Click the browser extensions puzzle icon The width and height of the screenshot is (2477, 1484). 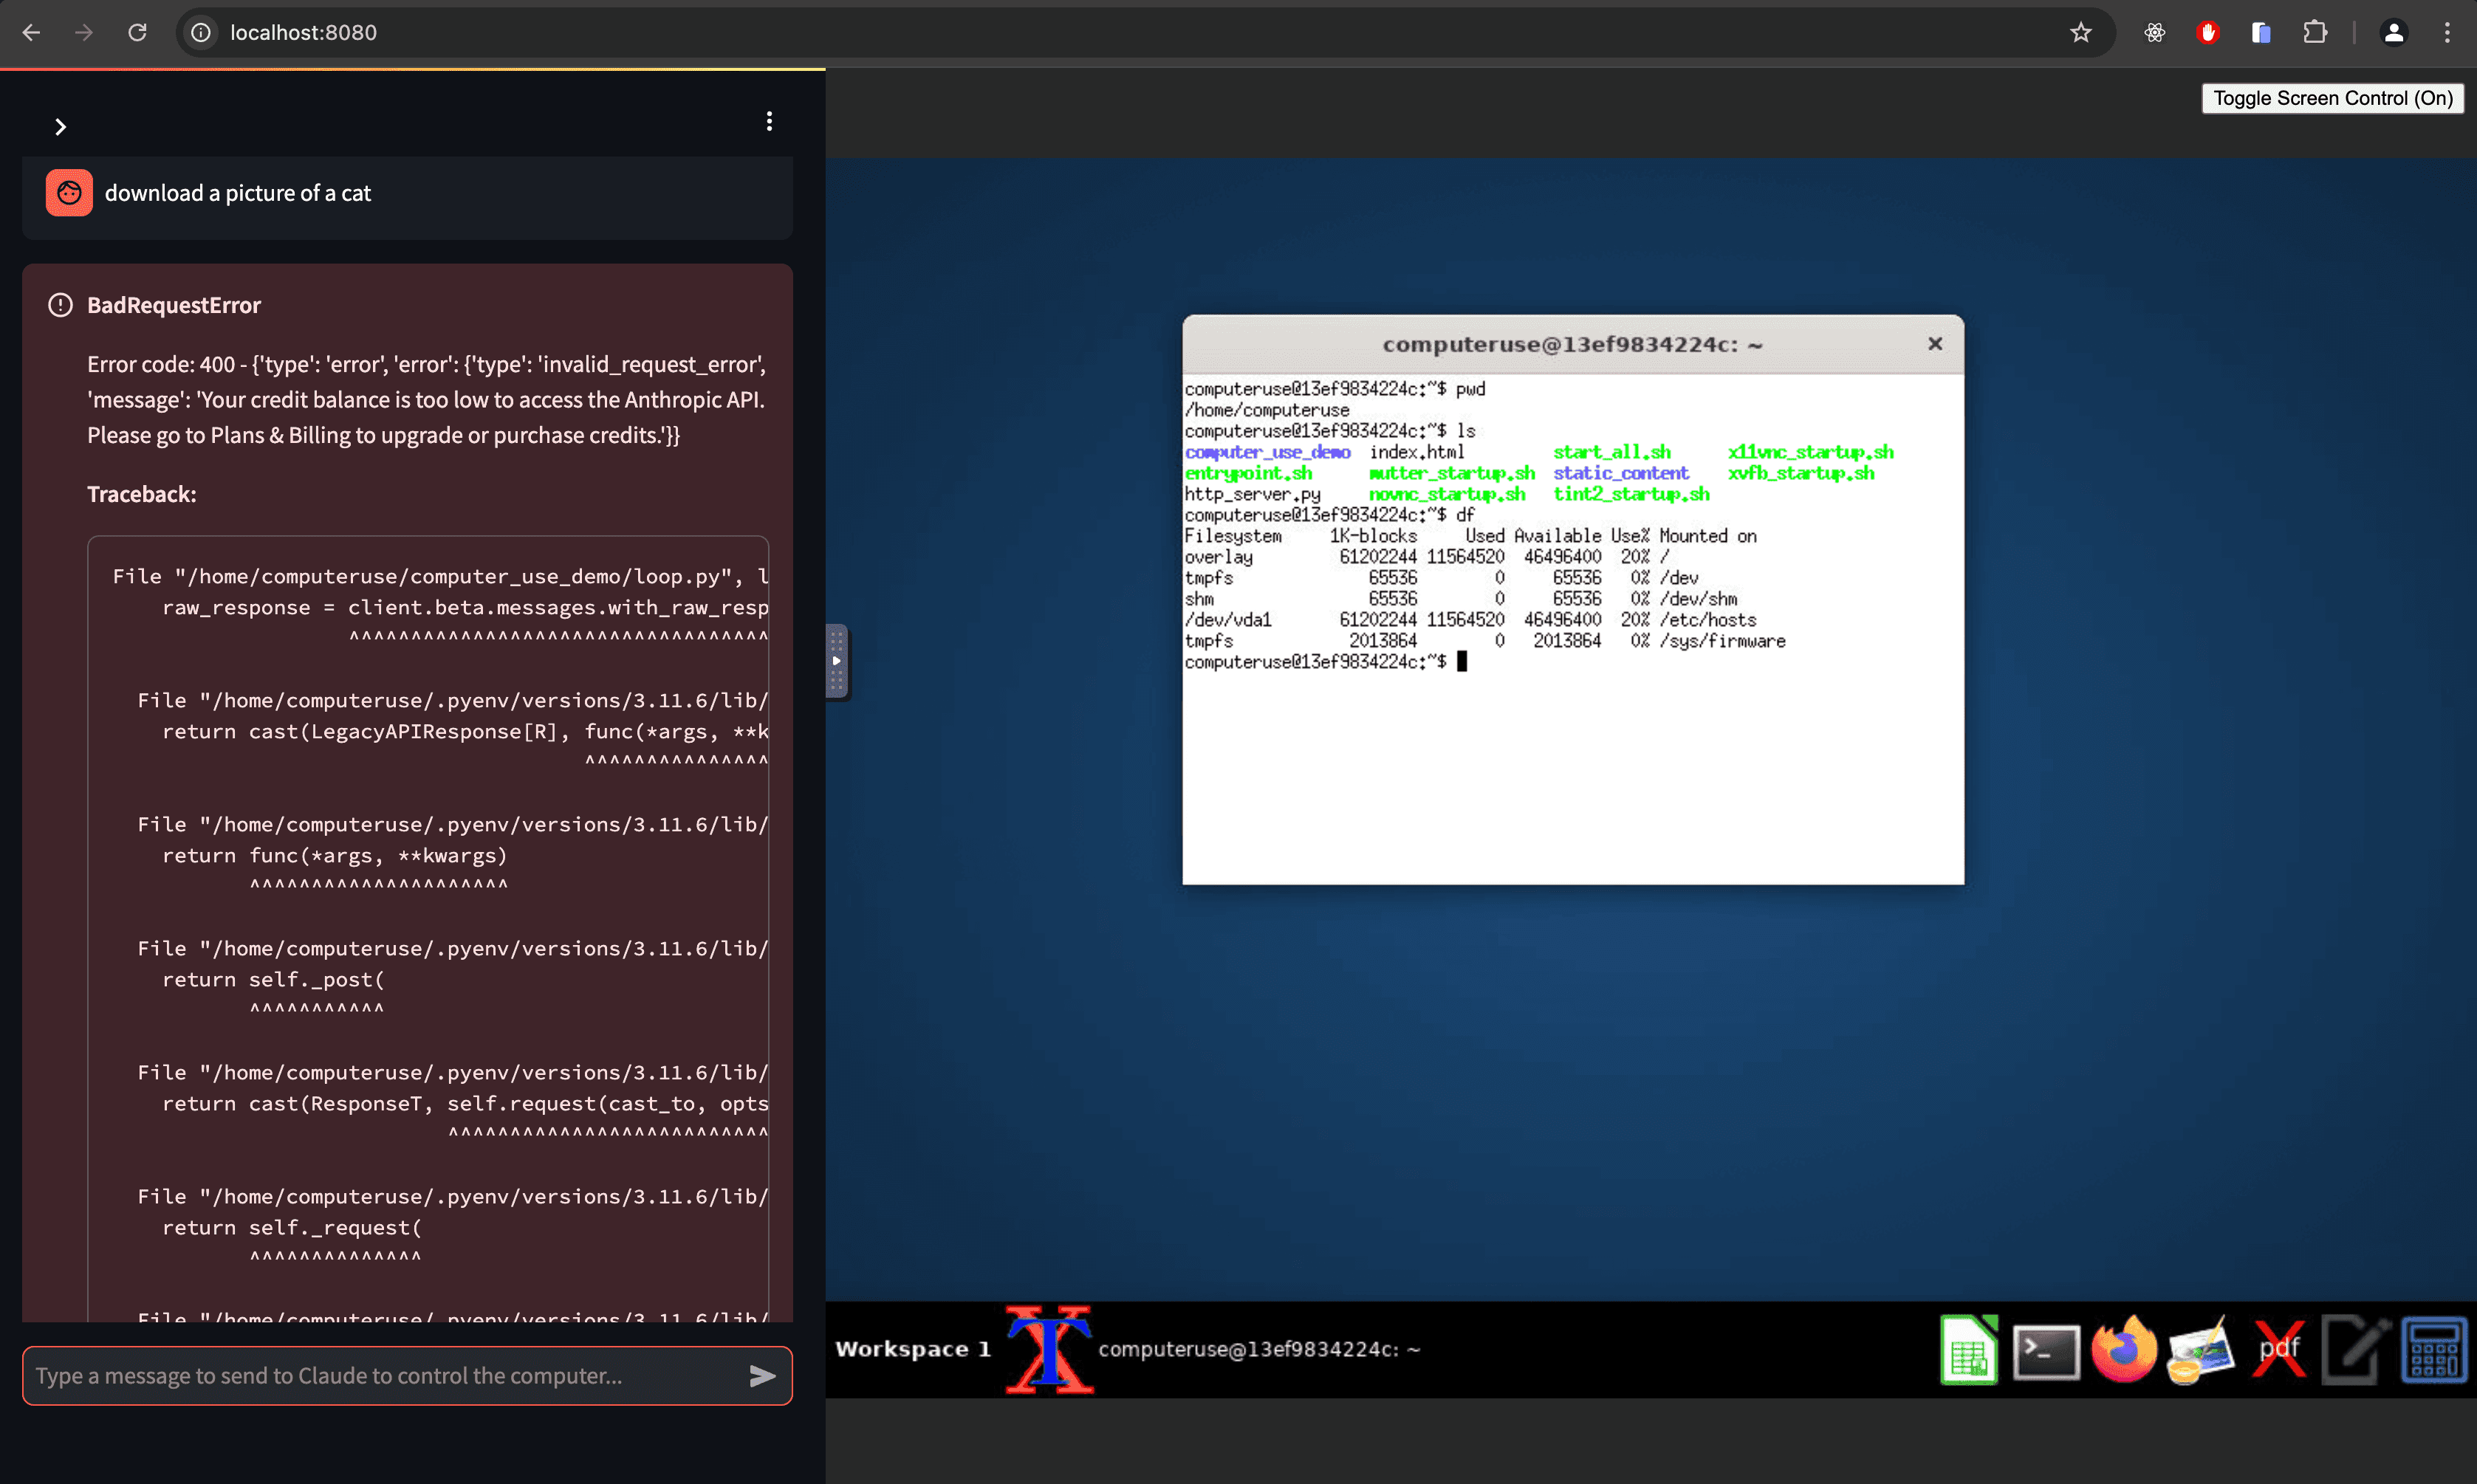(2316, 32)
